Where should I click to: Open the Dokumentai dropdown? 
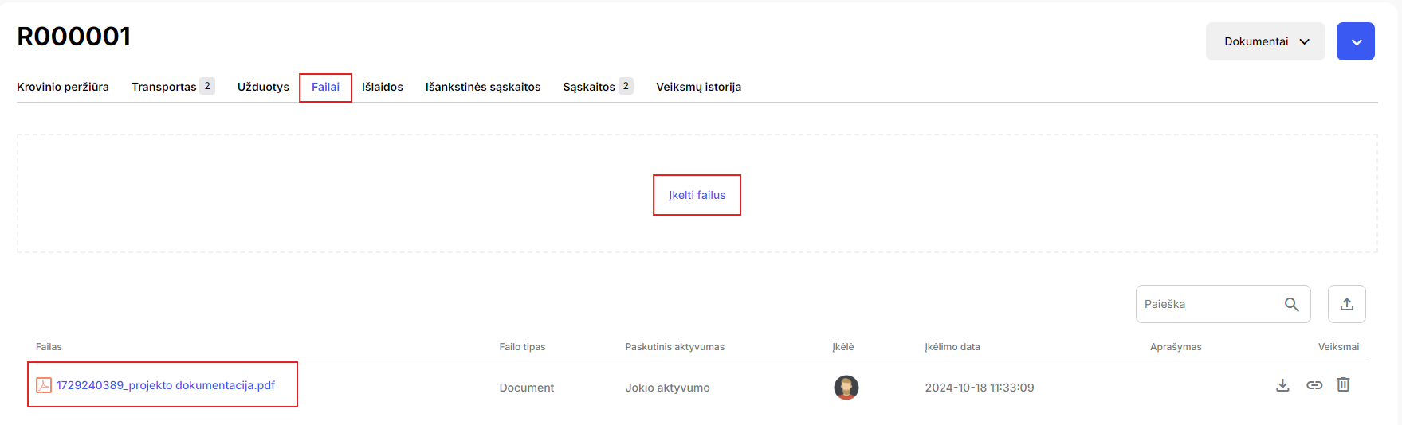pos(1266,41)
